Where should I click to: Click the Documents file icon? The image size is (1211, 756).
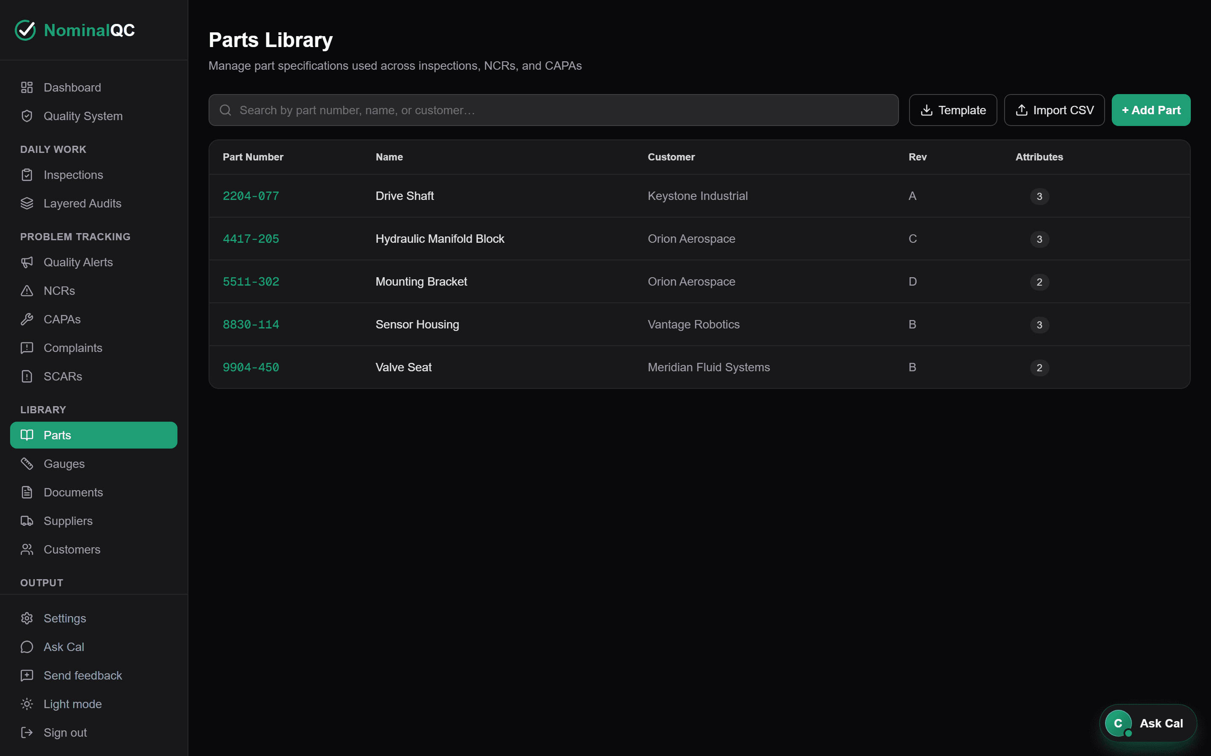[x=27, y=493]
